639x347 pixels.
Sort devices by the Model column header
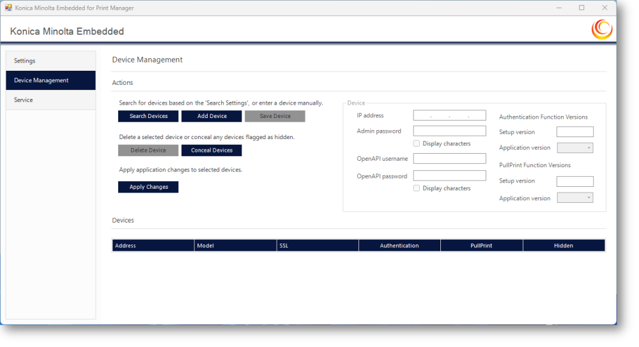pos(235,246)
